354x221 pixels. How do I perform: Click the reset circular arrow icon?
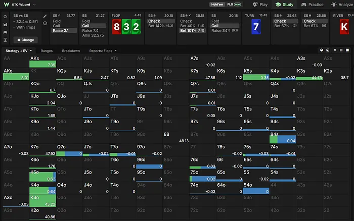click(5, 17)
